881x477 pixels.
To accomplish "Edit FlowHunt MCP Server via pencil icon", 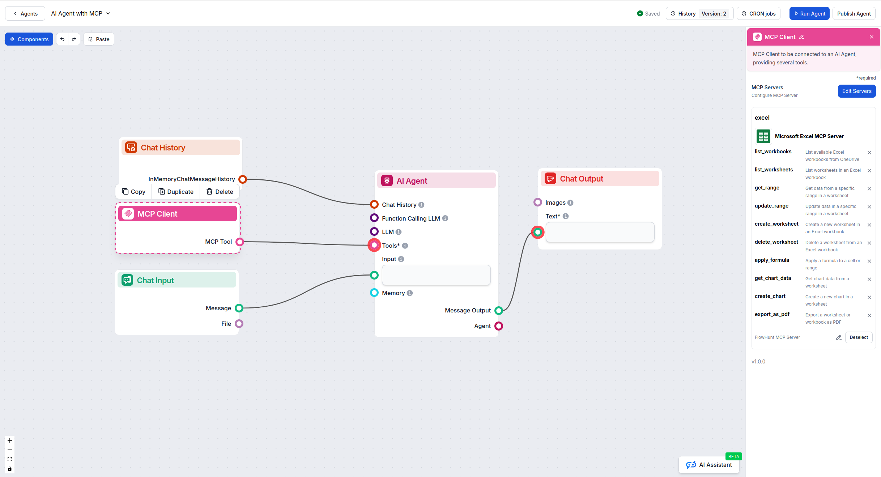I will 839,337.
